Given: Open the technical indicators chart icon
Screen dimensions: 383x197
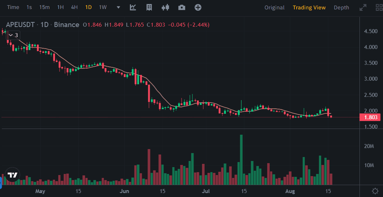Looking at the screenshot, I should click(x=133, y=7).
